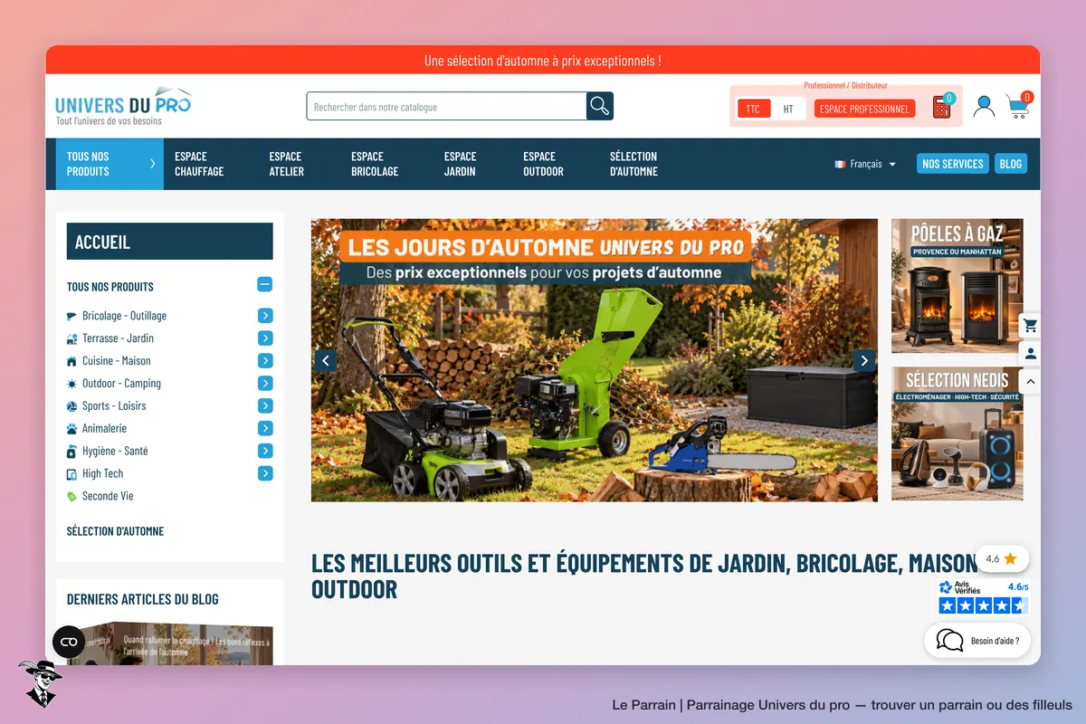Click the Outdoor - Camping category icon
Viewport: 1086px width, 724px height.
[71, 384]
